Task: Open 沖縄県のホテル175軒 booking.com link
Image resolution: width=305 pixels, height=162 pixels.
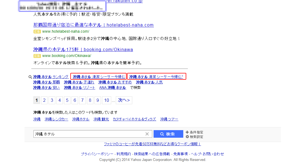Action: [x=83, y=49]
